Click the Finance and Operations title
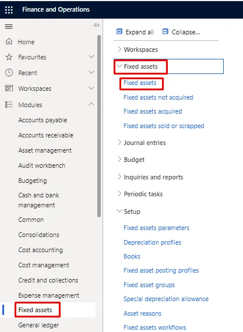 56,9
